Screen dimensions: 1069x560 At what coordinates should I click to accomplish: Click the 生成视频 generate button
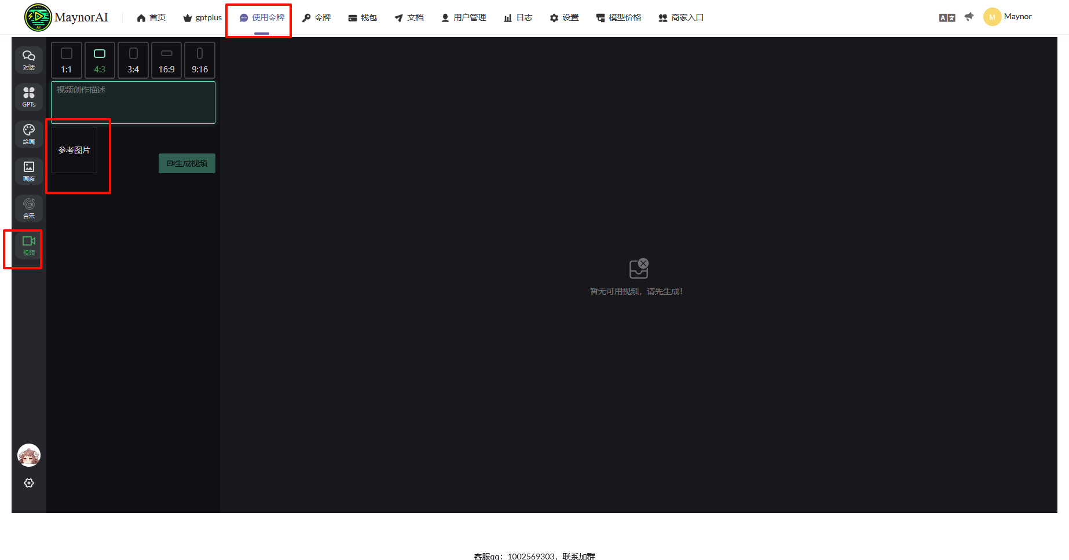pyautogui.click(x=187, y=163)
